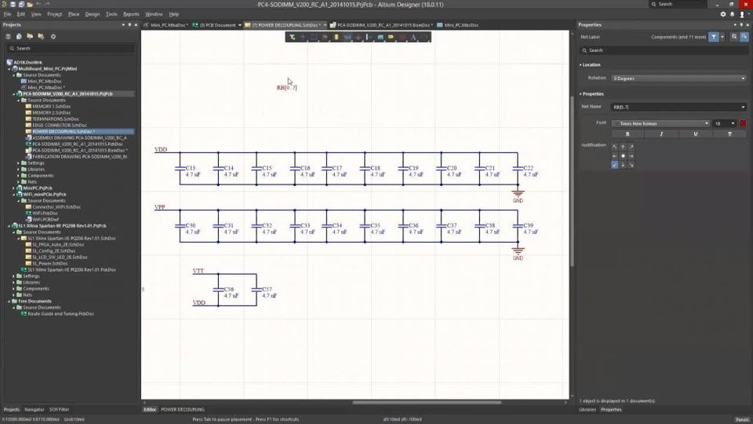The image size is (753, 424).
Task: Open the SCH Filter panel tab
Action: (x=59, y=410)
